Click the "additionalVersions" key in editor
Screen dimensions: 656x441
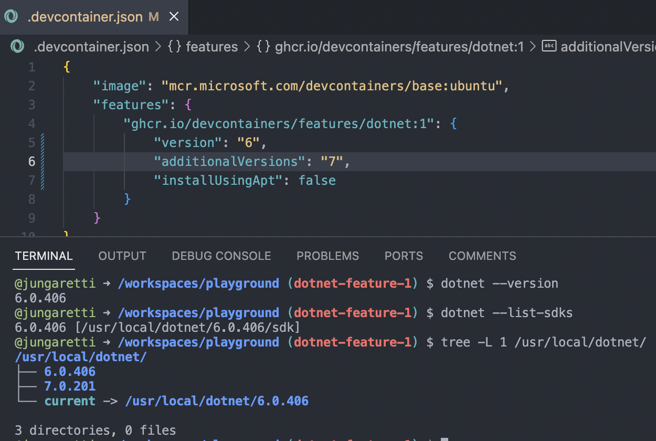pyautogui.click(x=229, y=162)
